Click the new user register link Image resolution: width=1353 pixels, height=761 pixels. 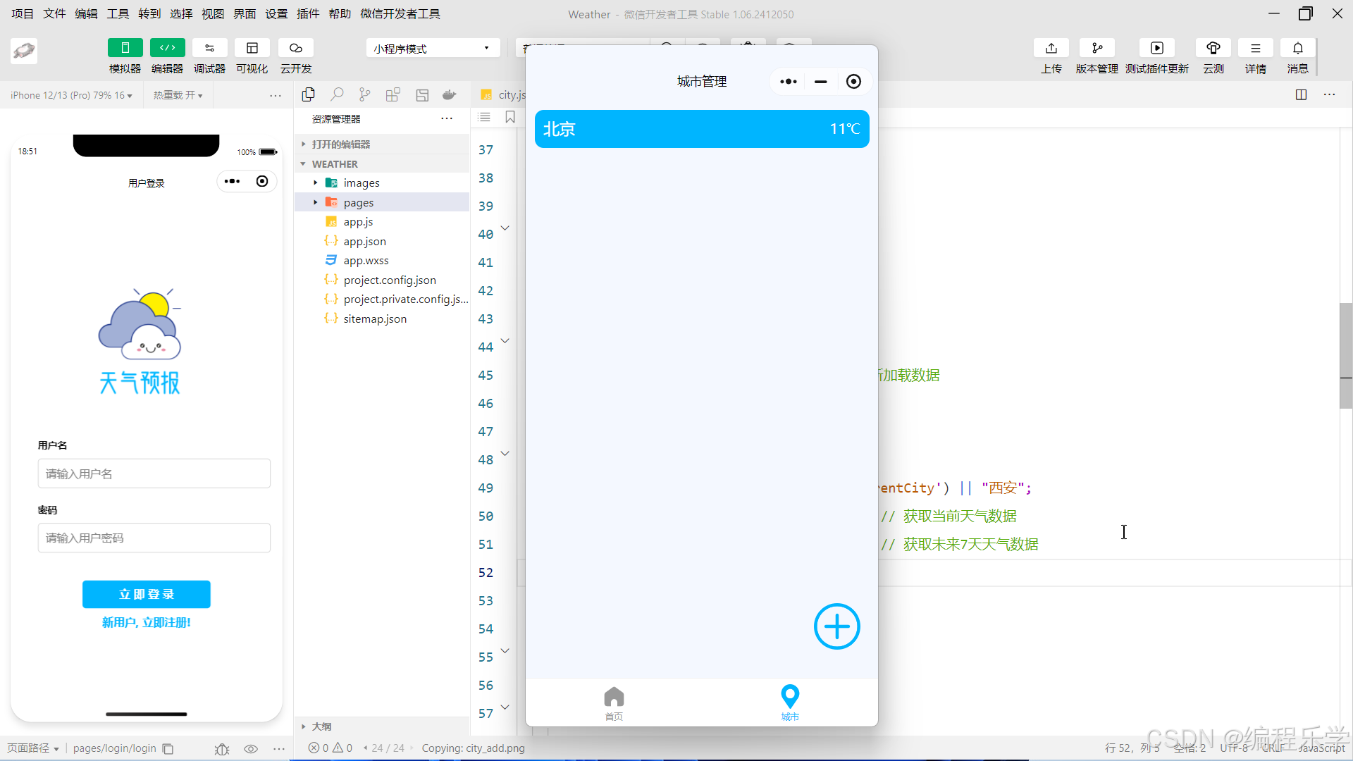(x=146, y=622)
